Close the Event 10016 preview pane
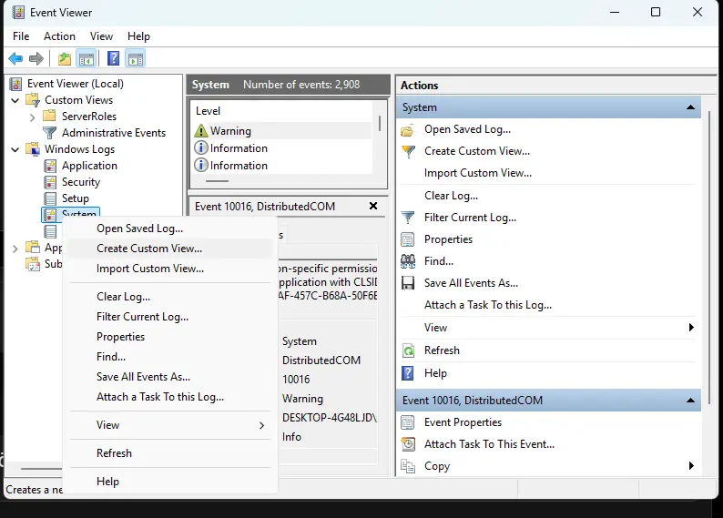The height and width of the screenshot is (518, 723). tap(373, 206)
